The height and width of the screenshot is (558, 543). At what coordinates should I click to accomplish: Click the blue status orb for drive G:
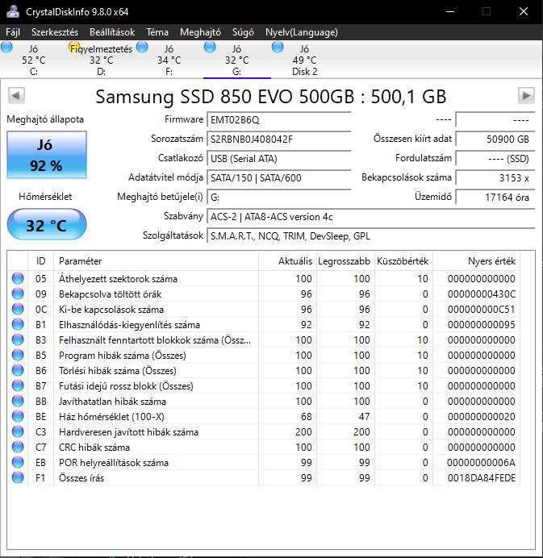(210, 48)
